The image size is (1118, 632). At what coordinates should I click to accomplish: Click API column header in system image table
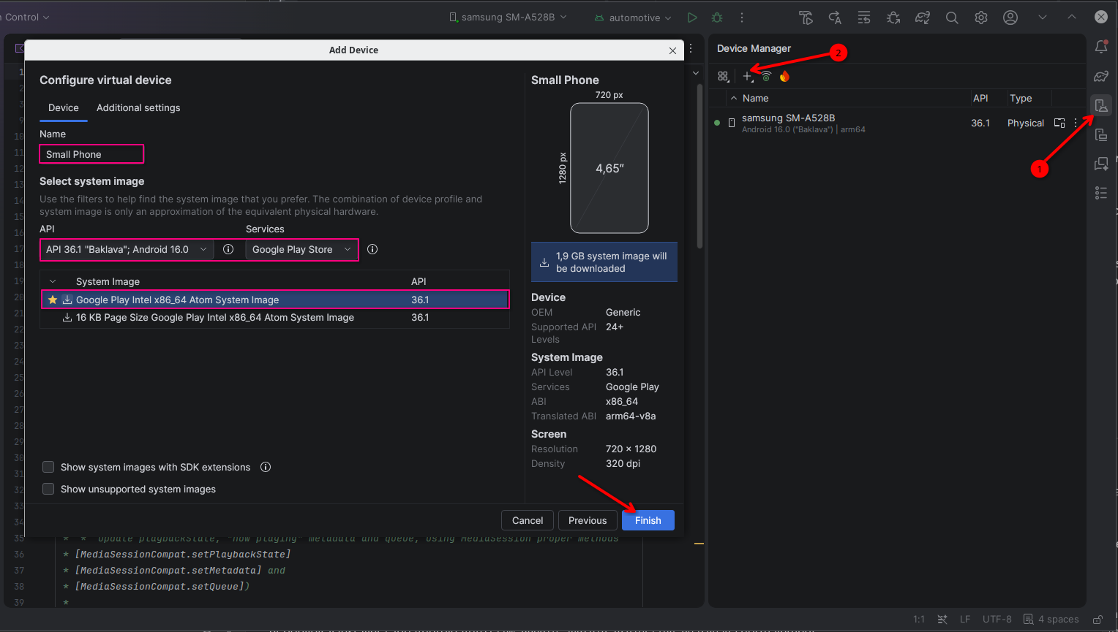click(x=419, y=281)
